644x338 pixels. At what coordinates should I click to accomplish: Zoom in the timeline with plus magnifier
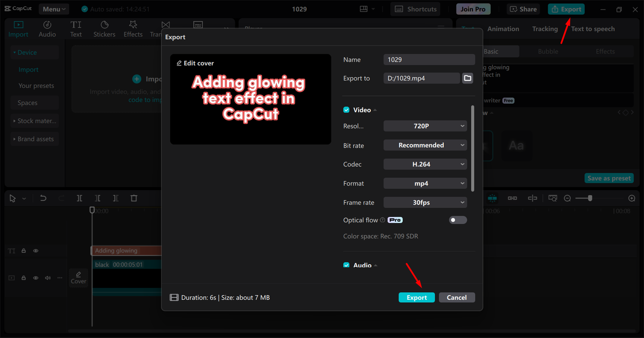[x=632, y=198]
